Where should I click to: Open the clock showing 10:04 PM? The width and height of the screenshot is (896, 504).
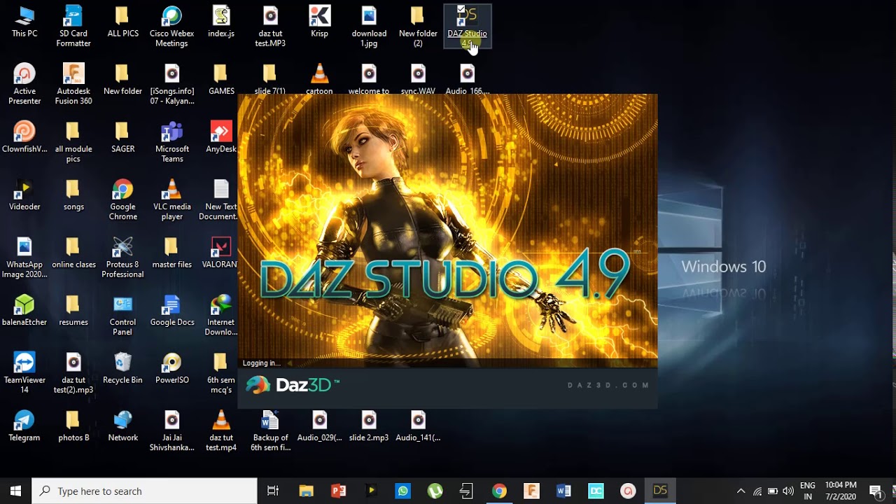[x=841, y=491]
